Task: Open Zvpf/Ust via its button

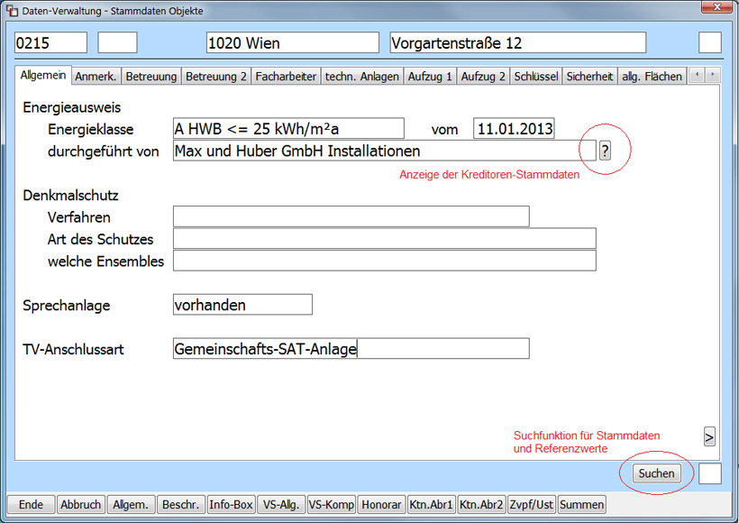Action: coord(531,505)
